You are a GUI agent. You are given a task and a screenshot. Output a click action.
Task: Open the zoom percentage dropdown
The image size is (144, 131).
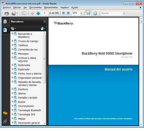click(x=81, y=13)
